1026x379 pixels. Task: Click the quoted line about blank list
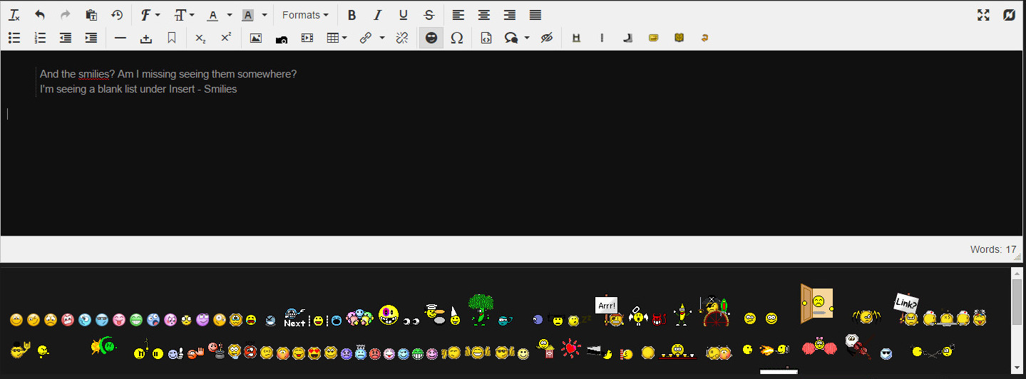point(138,89)
